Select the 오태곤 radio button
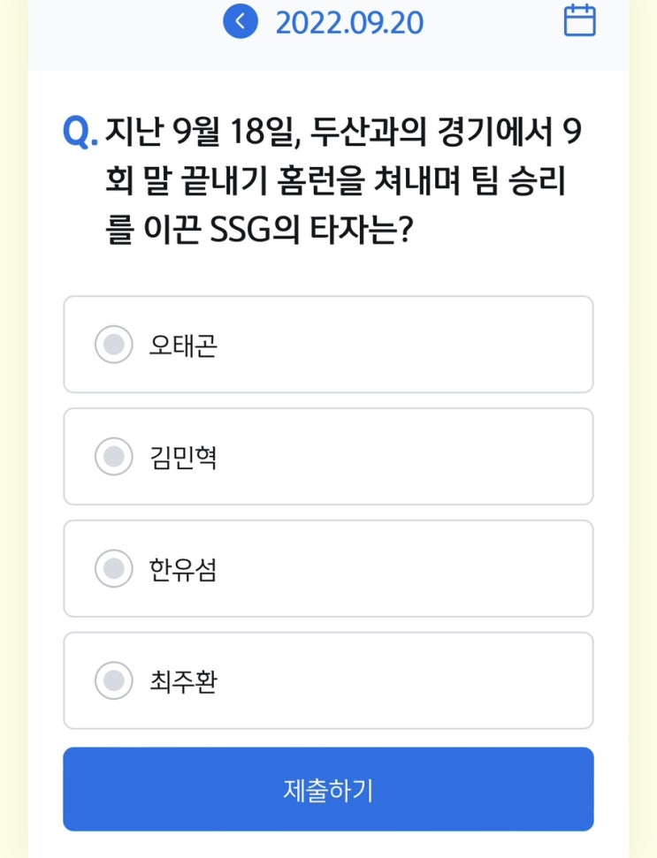This screenshot has height=858, width=657. [x=113, y=345]
